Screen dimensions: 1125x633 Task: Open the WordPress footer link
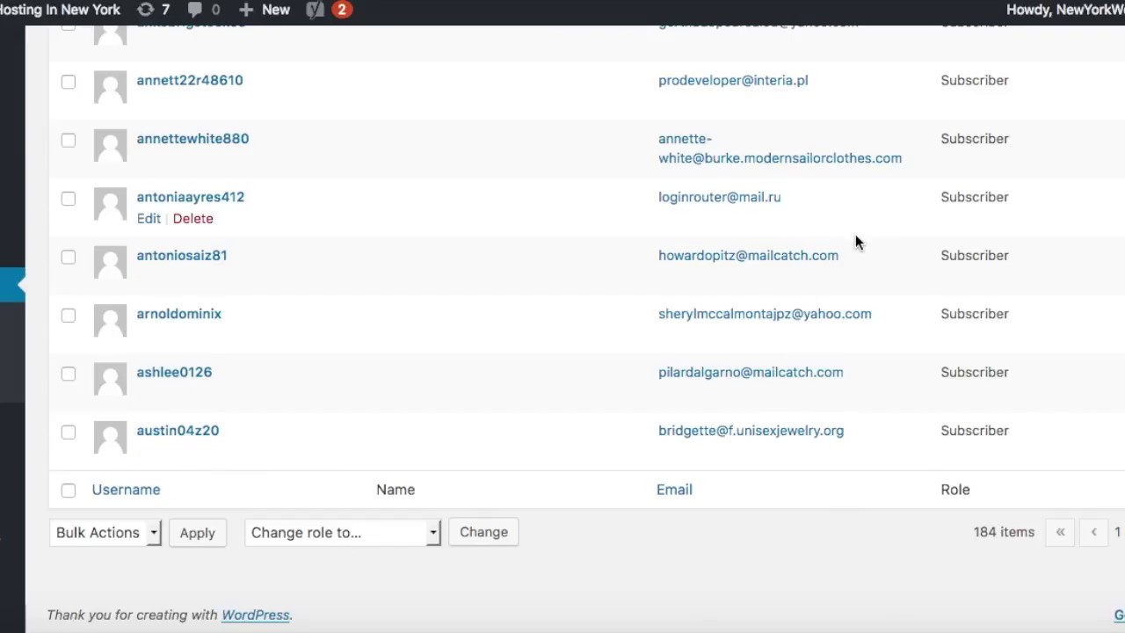255,615
